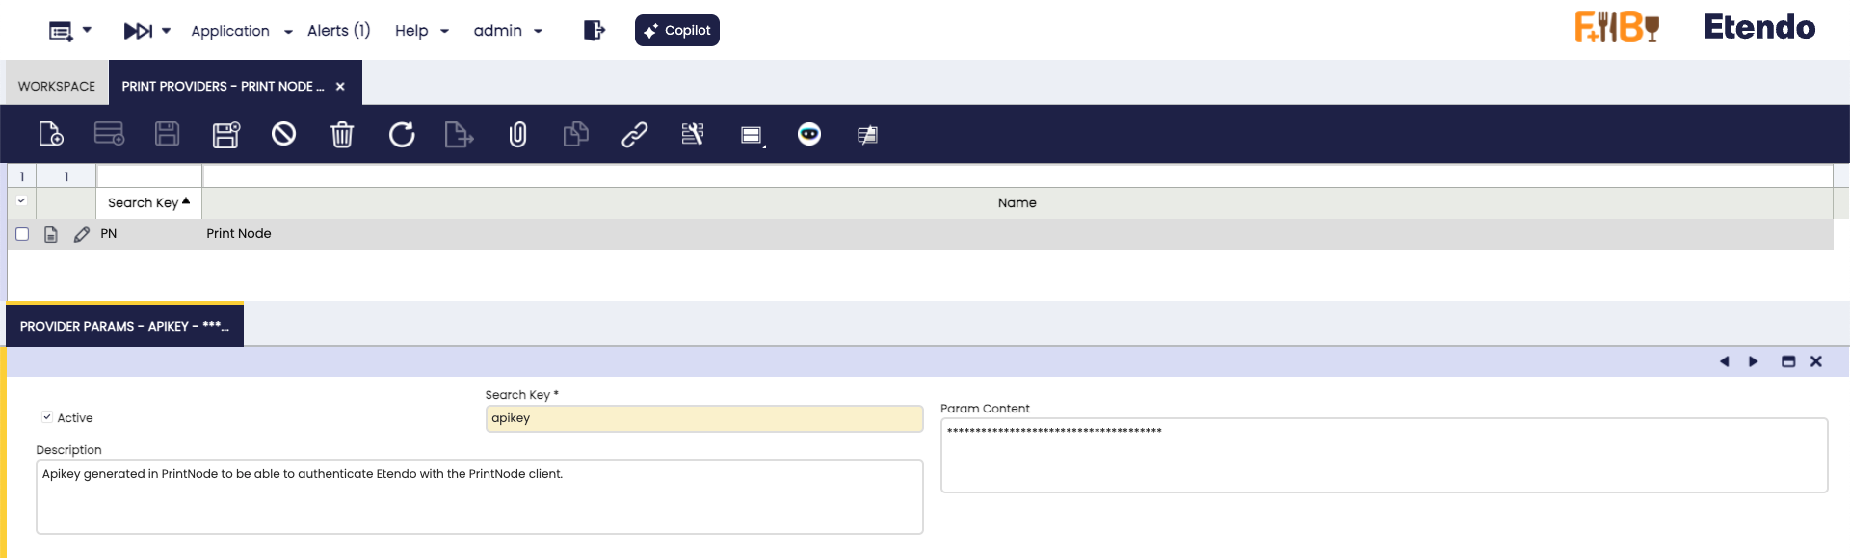
Task: Click the Copilot button
Action: [677, 31]
